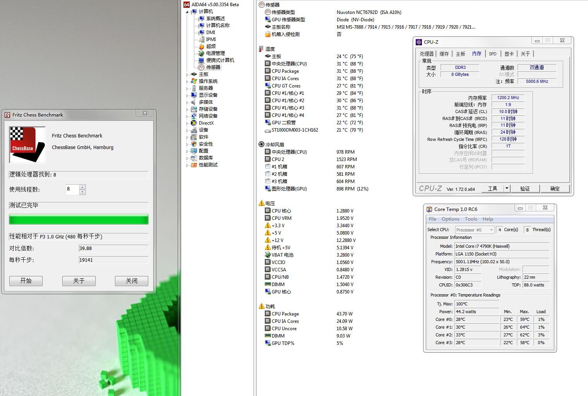The image size is (588, 396).
Task: Switch to the 缓存 tab in CPU-Z
Action: (x=444, y=54)
